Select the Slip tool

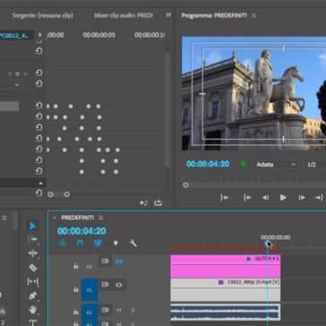pyautogui.click(x=32, y=281)
